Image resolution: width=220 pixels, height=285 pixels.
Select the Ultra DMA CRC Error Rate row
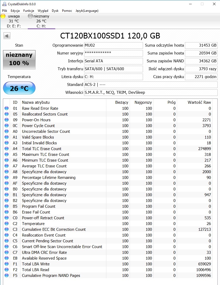[x=108, y=253]
